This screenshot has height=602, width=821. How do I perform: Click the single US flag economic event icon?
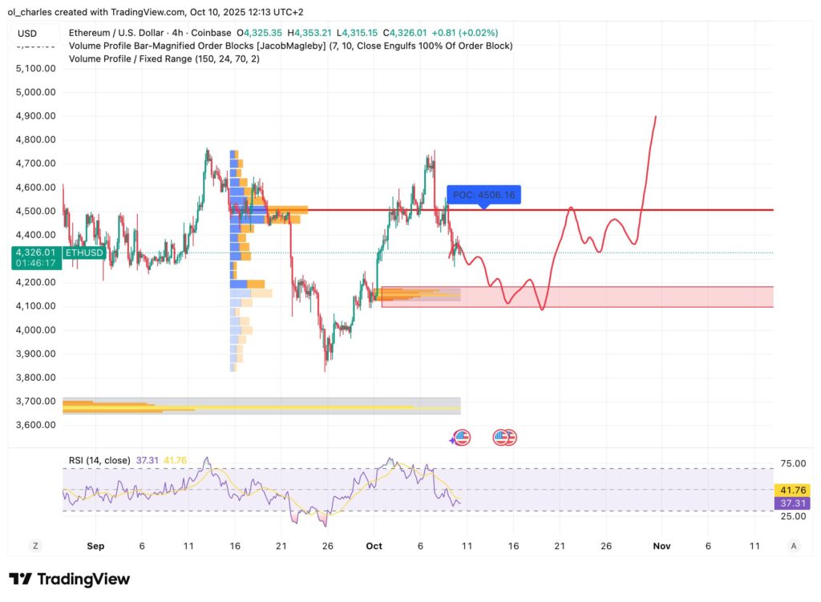coord(462,437)
